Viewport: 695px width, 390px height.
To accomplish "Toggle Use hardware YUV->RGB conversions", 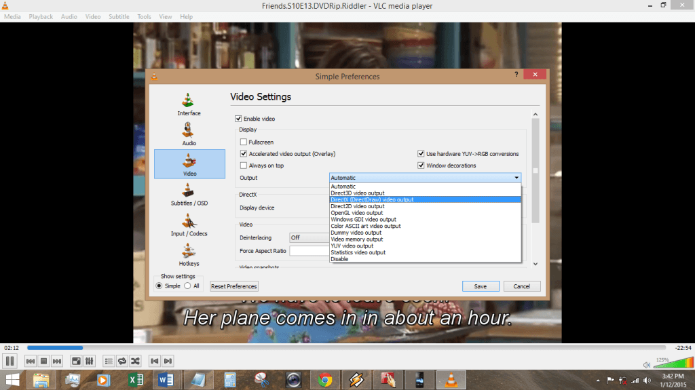I will point(421,154).
